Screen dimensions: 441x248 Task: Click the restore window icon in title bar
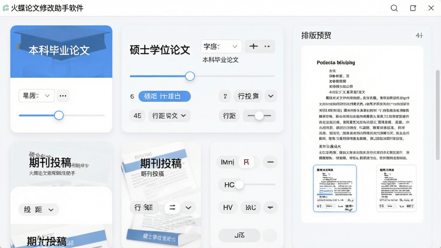(x=413, y=8)
